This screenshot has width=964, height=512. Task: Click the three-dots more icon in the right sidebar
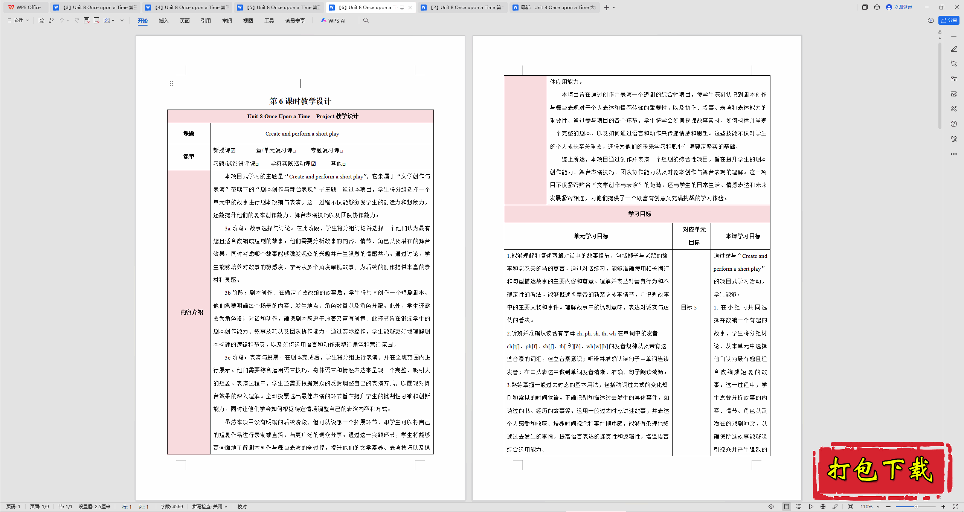coord(954,154)
